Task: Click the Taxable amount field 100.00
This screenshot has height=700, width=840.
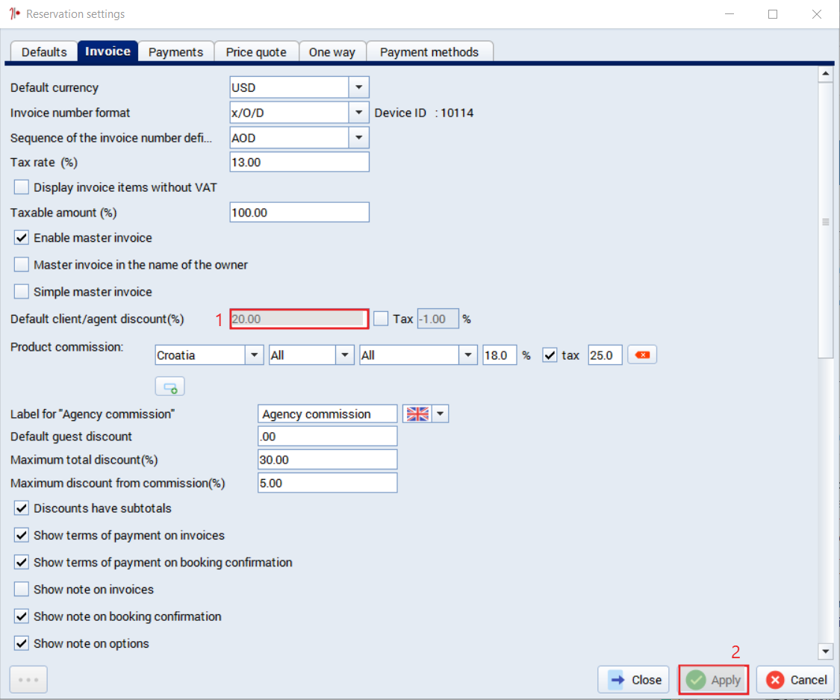Action: (299, 212)
